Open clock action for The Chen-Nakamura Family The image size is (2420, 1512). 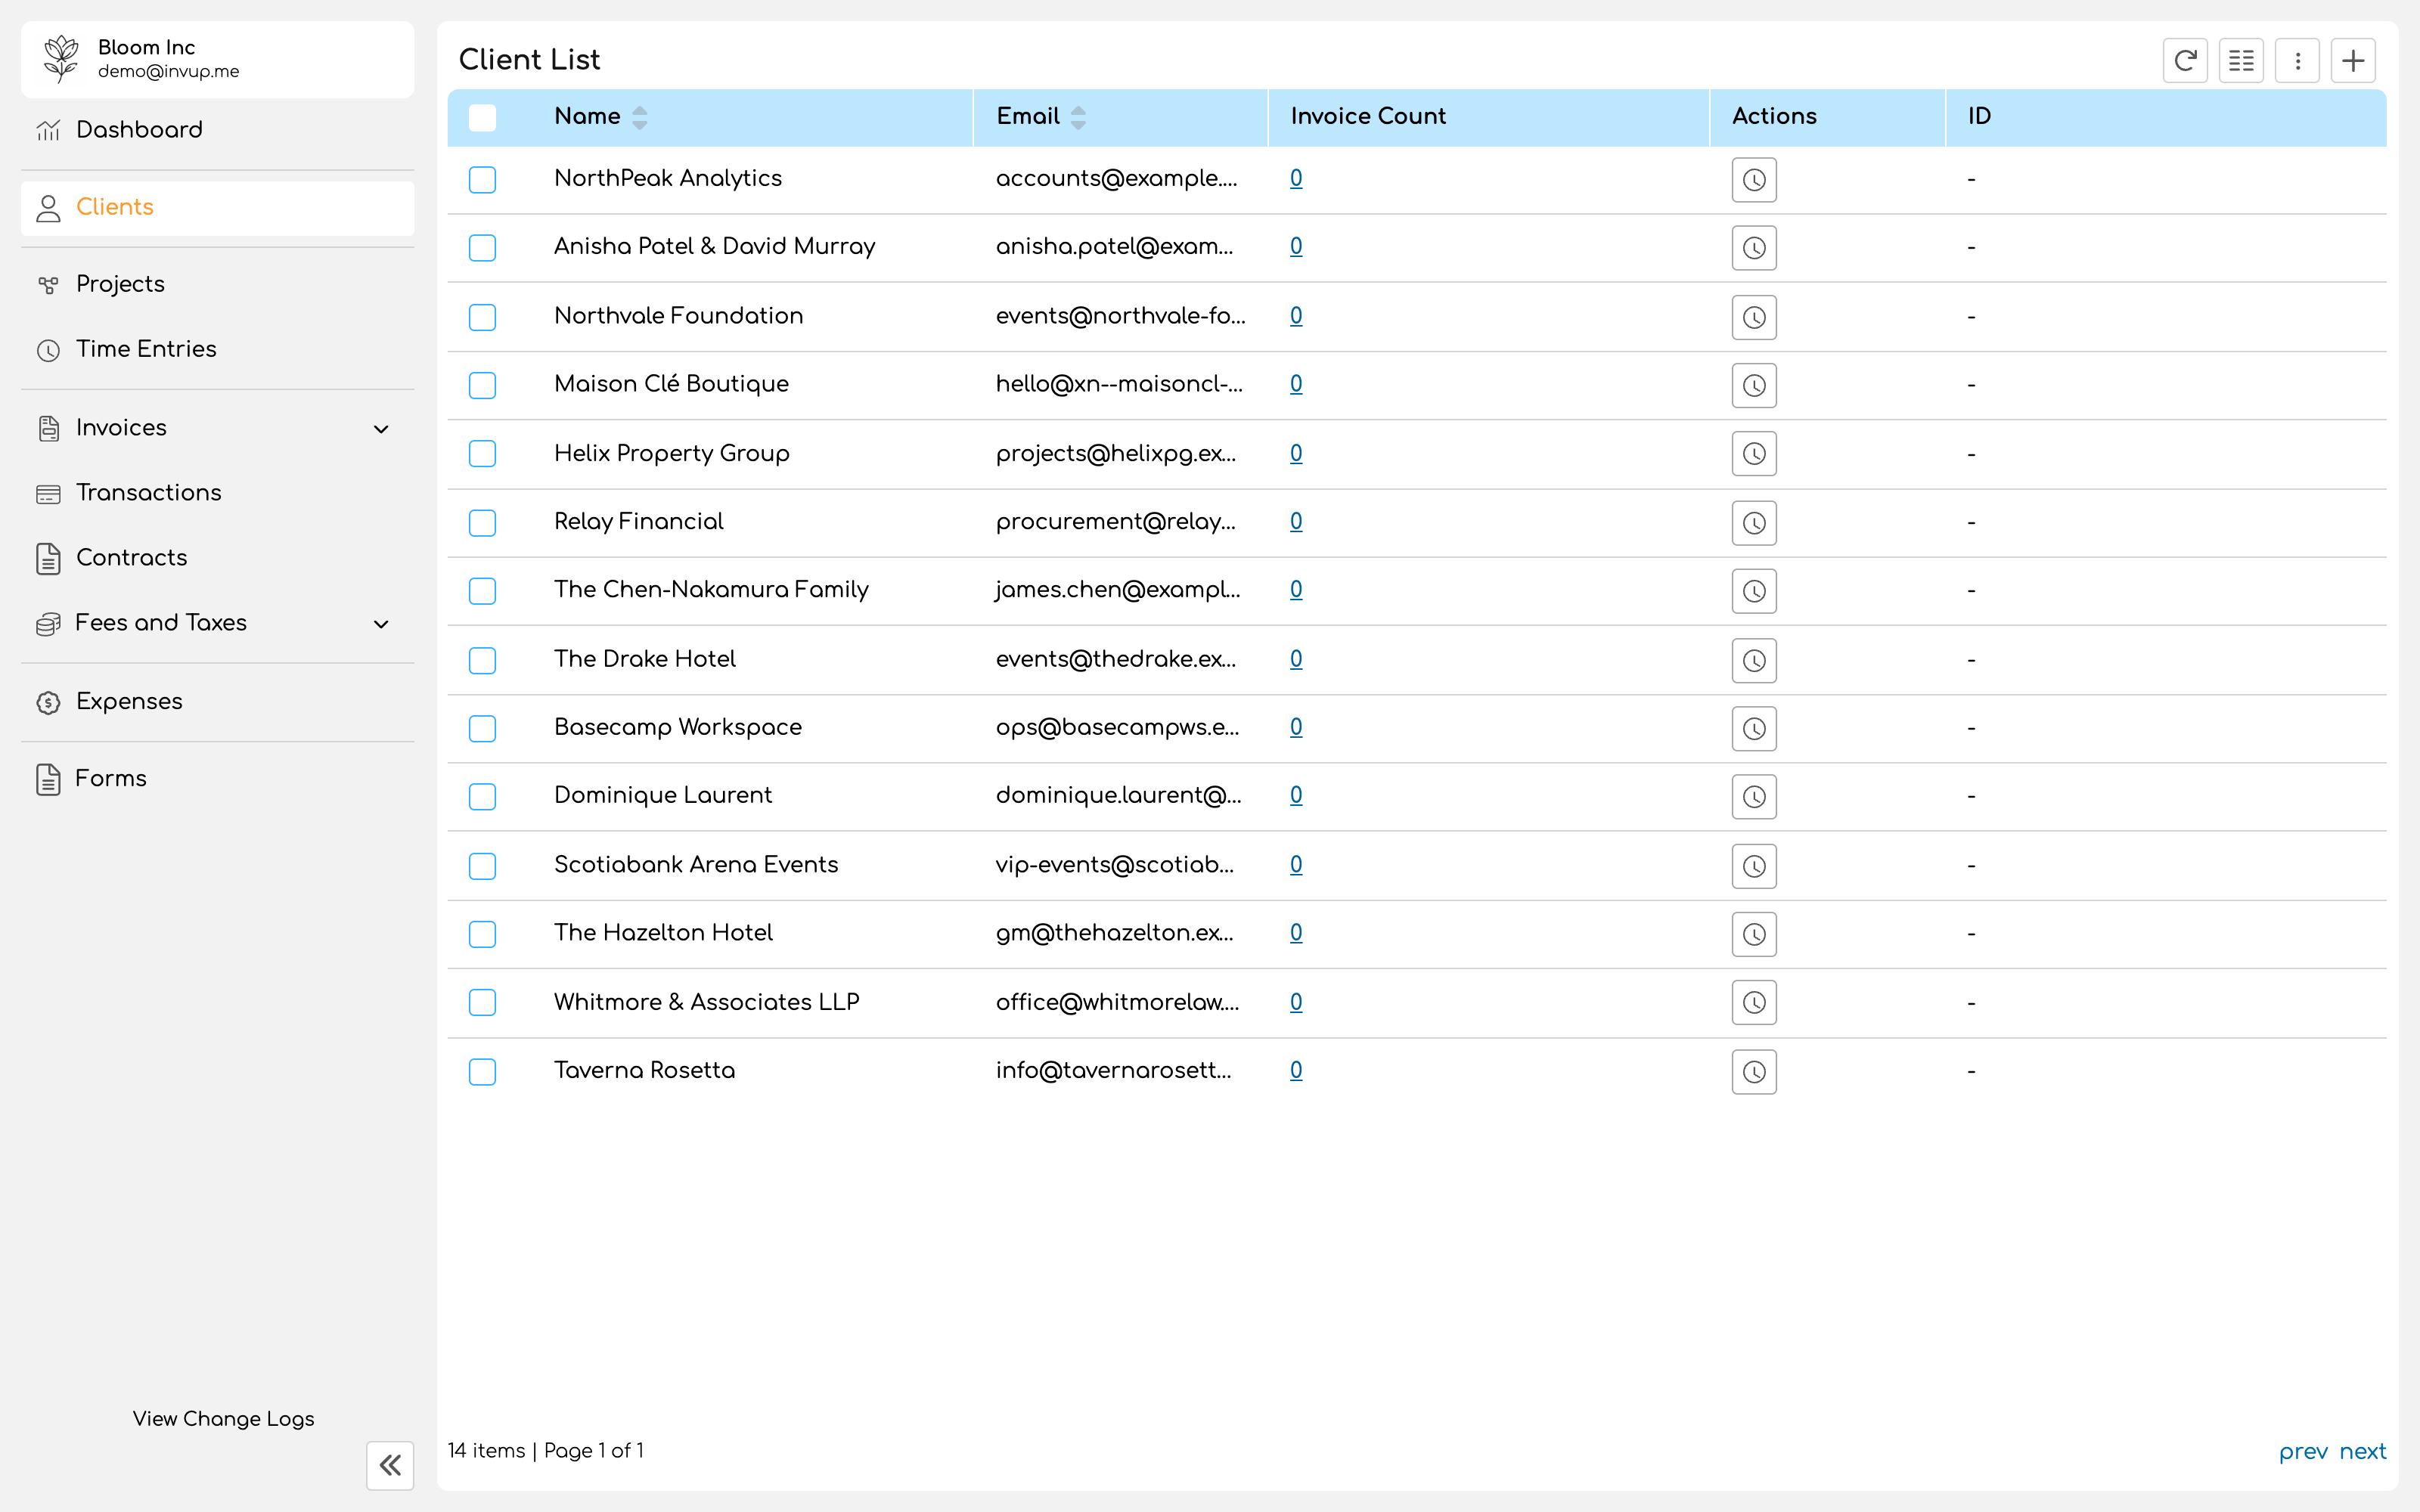click(1754, 591)
